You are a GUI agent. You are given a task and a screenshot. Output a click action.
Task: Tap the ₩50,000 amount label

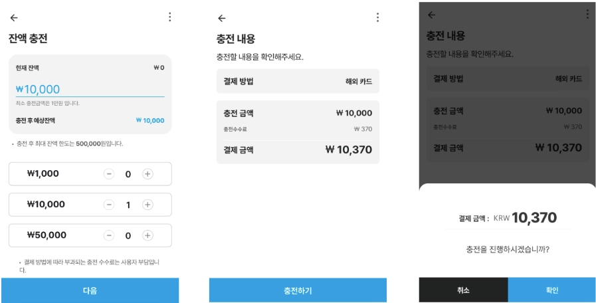[47, 235]
